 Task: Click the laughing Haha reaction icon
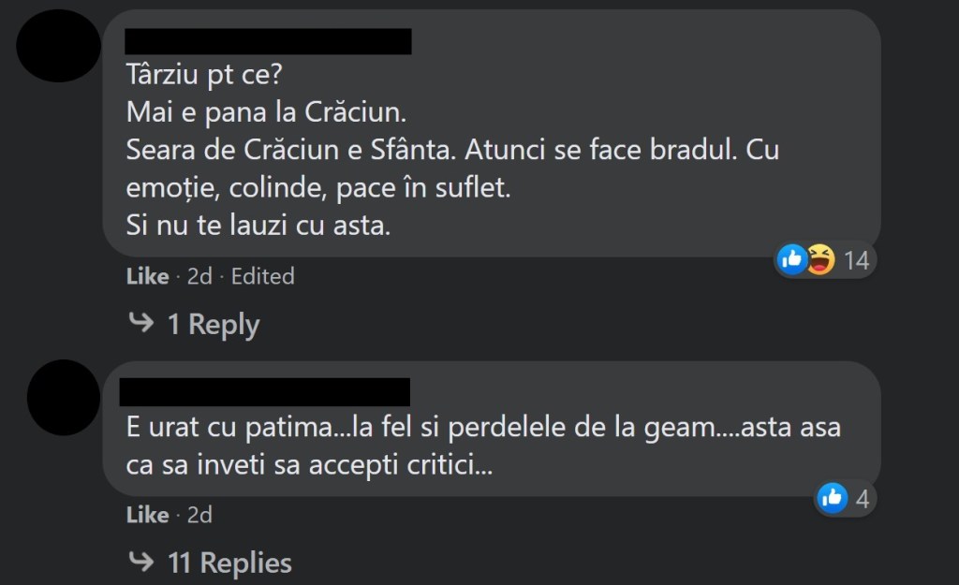coord(819,259)
